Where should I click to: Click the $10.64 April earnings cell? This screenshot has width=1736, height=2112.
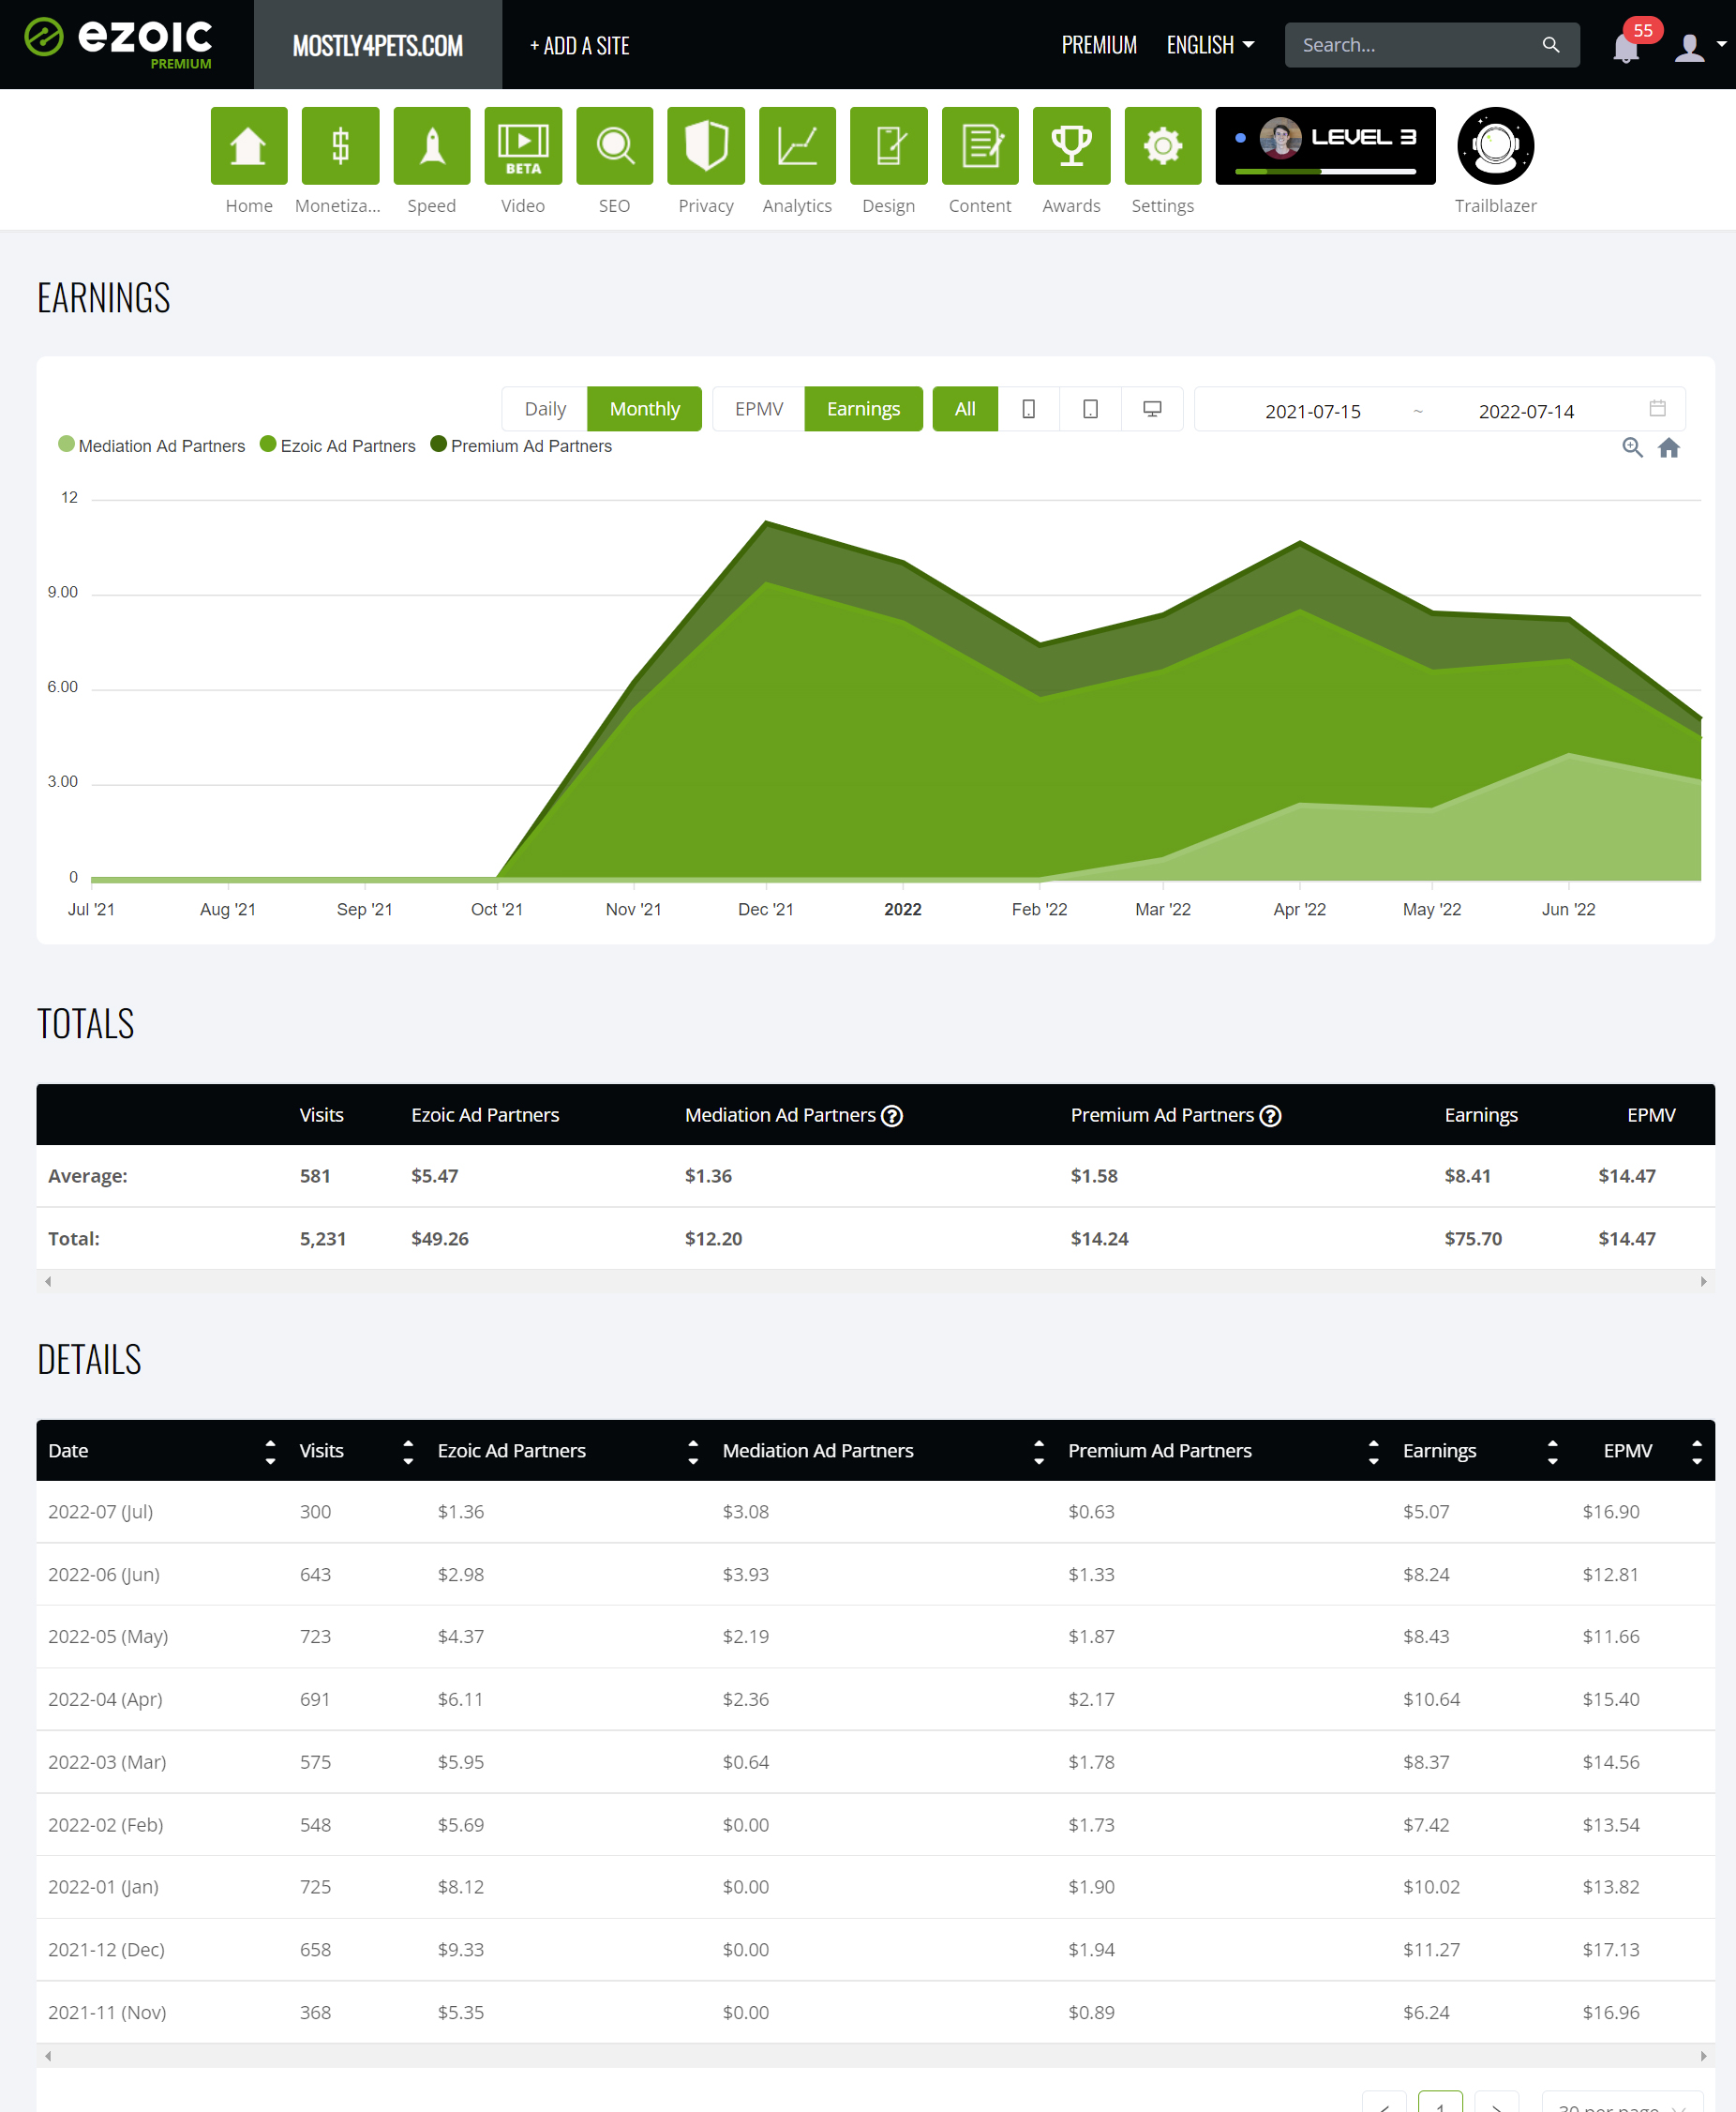click(1431, 1698)
